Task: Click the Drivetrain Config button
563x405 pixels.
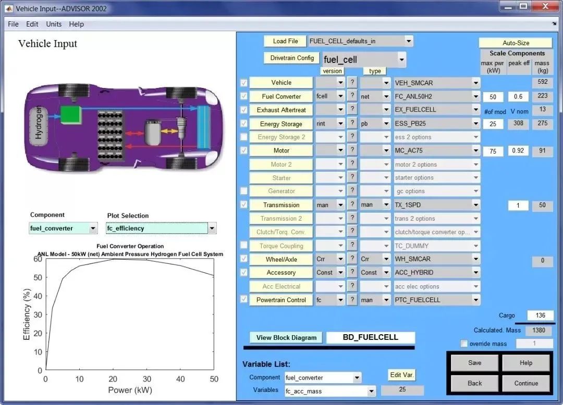Action: coord(292,58)
